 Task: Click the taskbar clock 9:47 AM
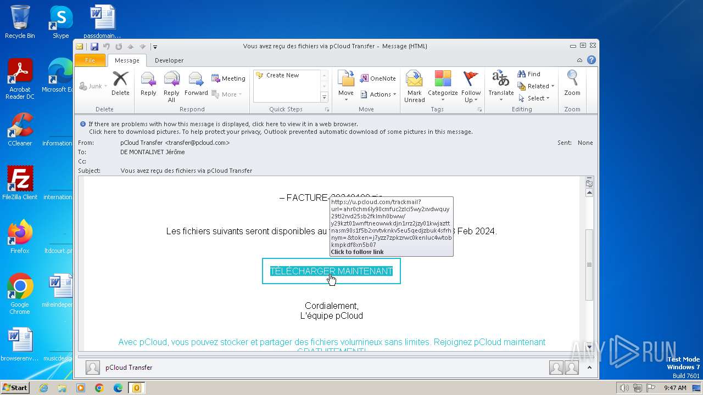click(x=675, y=388)
